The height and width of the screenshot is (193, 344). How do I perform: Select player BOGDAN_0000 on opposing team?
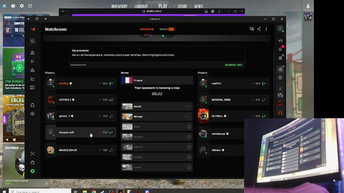[233, 100]
